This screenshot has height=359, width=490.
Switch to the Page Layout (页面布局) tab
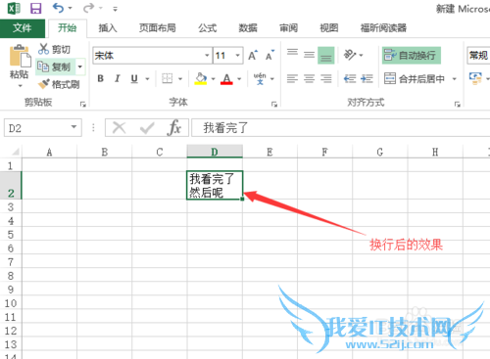(158, 28)
